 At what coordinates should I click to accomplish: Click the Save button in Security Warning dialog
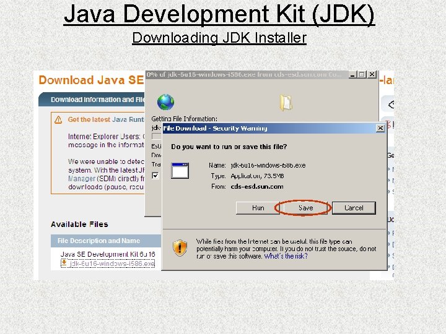pyautogui.click(x=305, y=208)
